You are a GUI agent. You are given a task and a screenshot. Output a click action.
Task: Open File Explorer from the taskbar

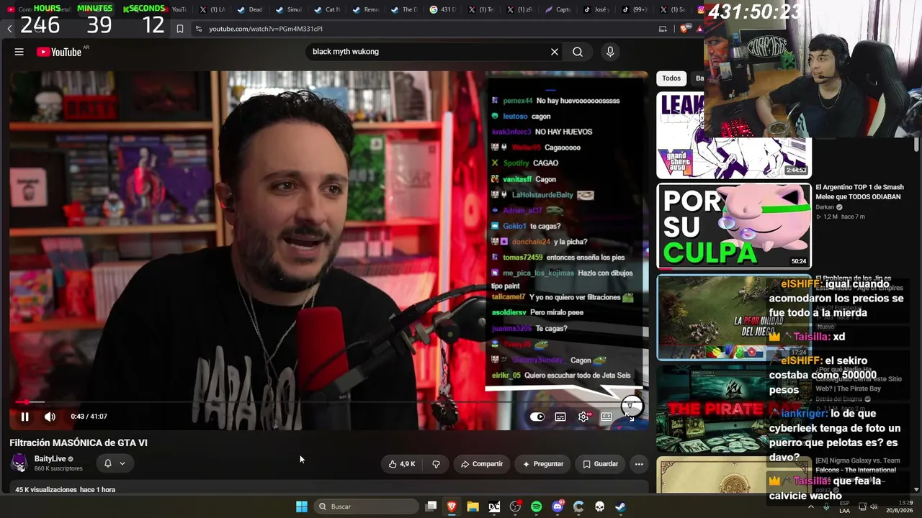coord(473,506)
